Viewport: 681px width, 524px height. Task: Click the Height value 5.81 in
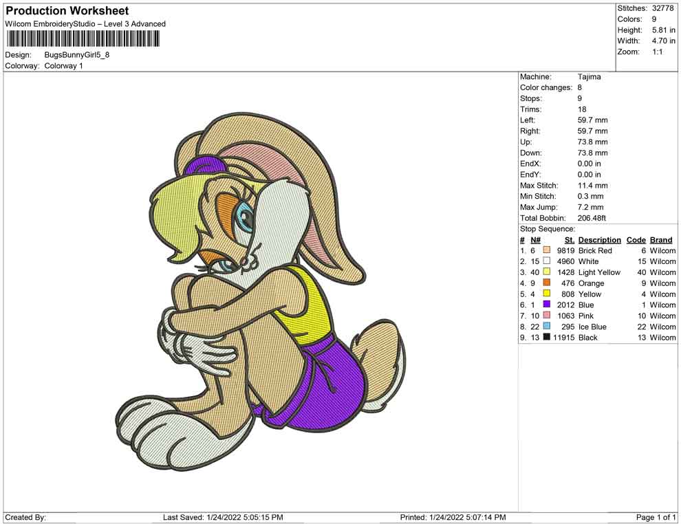click(x=663, y=30)
